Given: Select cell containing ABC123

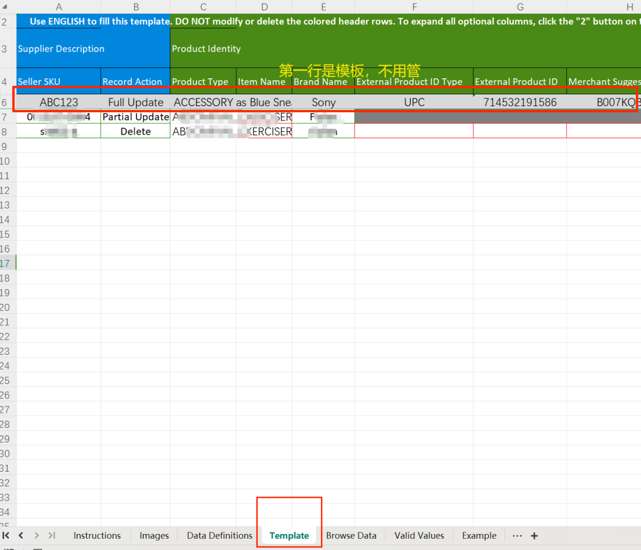Looking at the screenshot, I should (x=59, y=102).
